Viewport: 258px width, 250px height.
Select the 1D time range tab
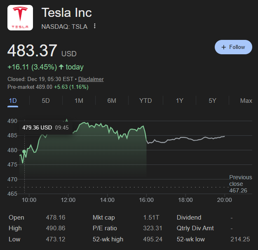point(13,101)
